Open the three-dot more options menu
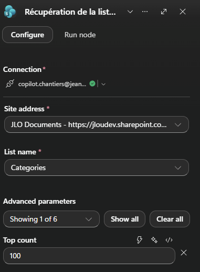This screenshot has width=200, height=272. coord(145,12)
